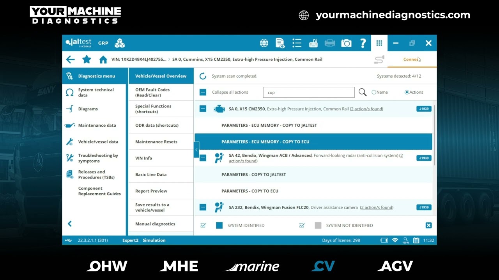499x280 pixels.
Task: Select Parameters - Copy to ECU under SA 42
Action: click(313, 191)
